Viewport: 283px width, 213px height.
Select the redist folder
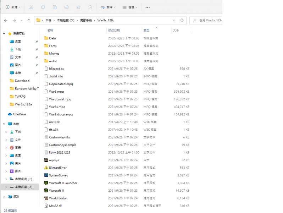(53, 61)
